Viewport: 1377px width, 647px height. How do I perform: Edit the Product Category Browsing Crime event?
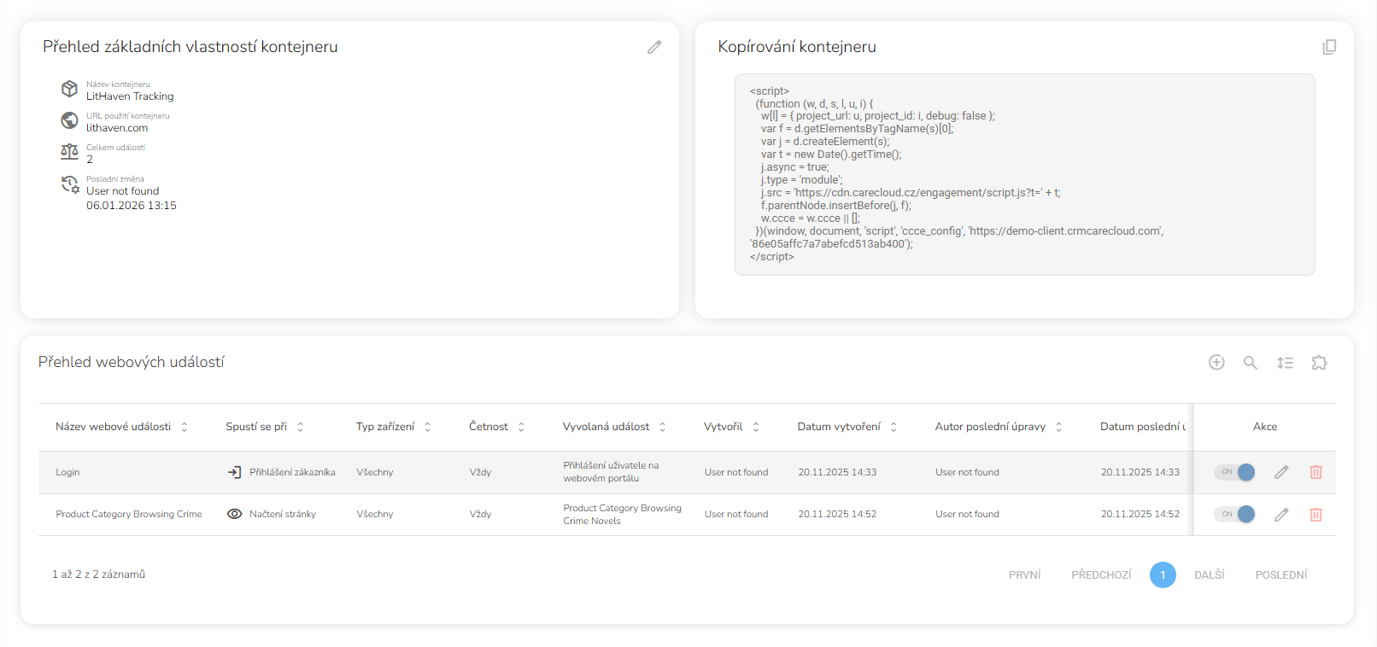tap(1281, 515)
